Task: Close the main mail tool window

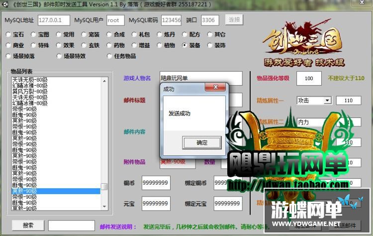Action: click(362, 2)
